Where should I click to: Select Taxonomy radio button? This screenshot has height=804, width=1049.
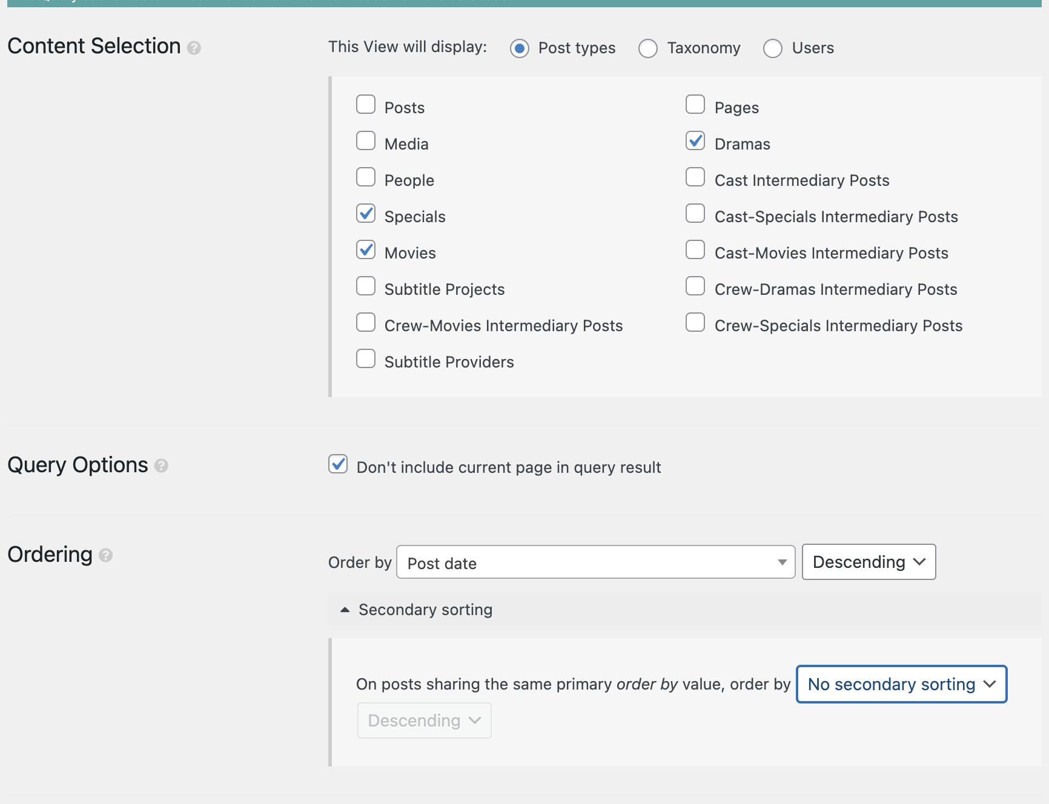[648, 48]
